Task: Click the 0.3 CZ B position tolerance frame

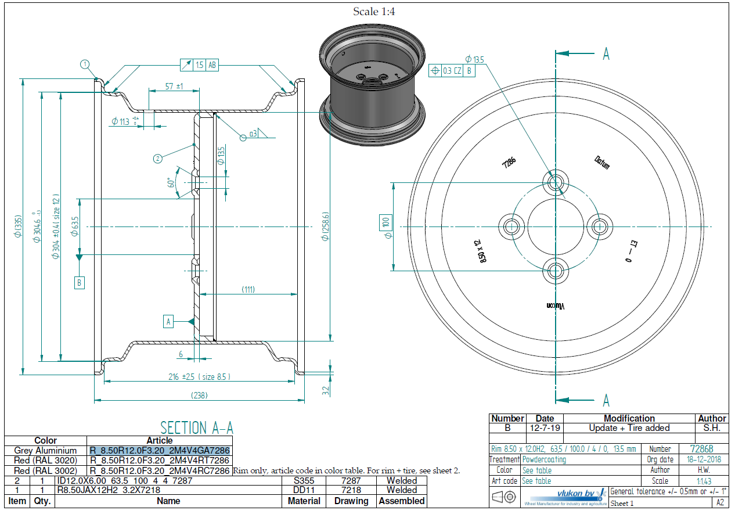Action: pos(452,71)
